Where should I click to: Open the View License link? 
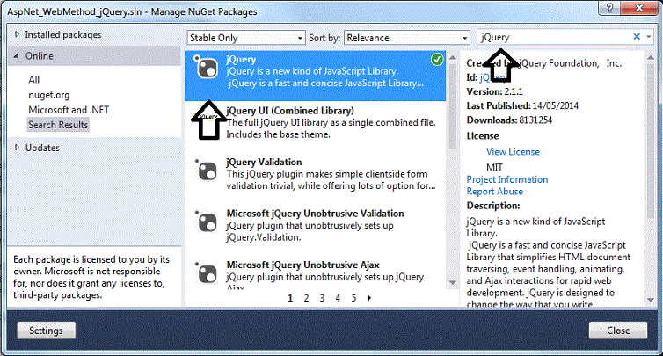point(513,152)
